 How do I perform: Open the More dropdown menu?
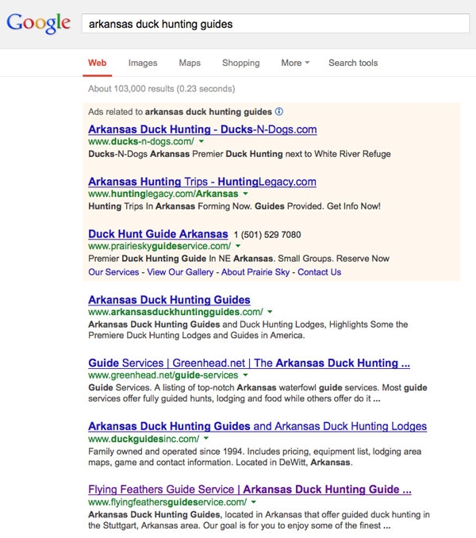coord(295,63)
